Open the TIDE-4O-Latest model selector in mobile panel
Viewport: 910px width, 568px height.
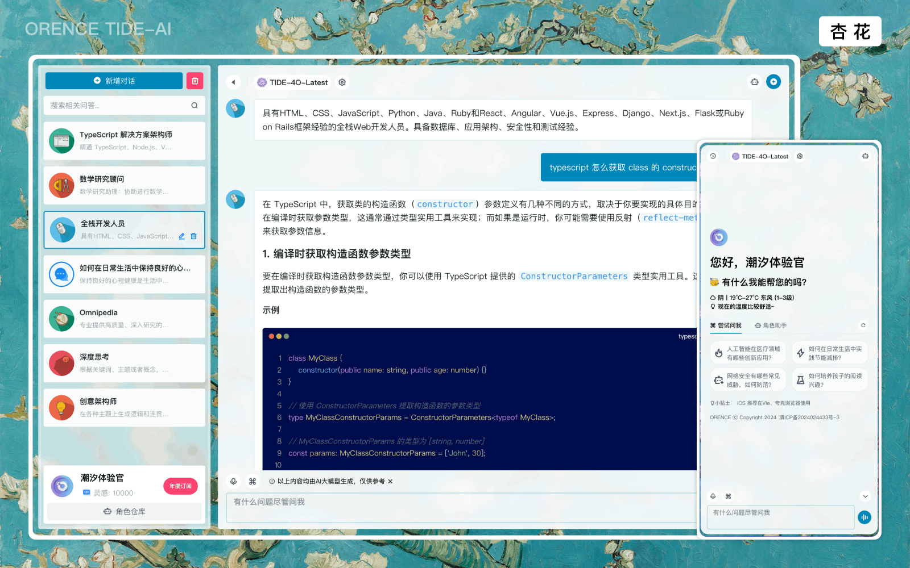click(760, 156)
